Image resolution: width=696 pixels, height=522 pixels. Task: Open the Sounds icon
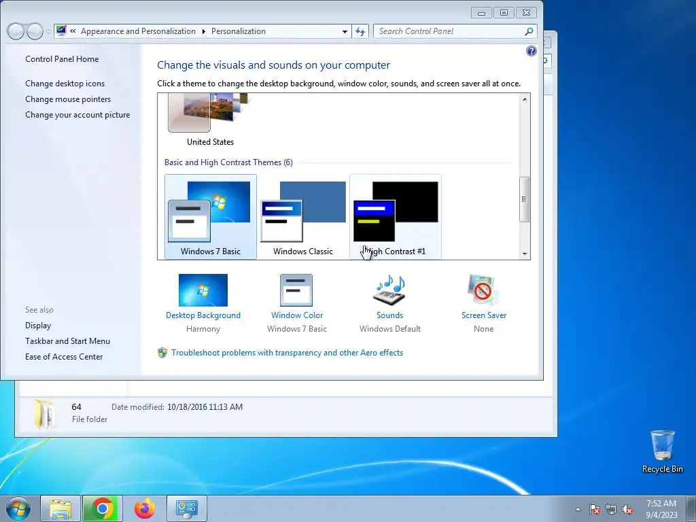(x=390, y=290)
